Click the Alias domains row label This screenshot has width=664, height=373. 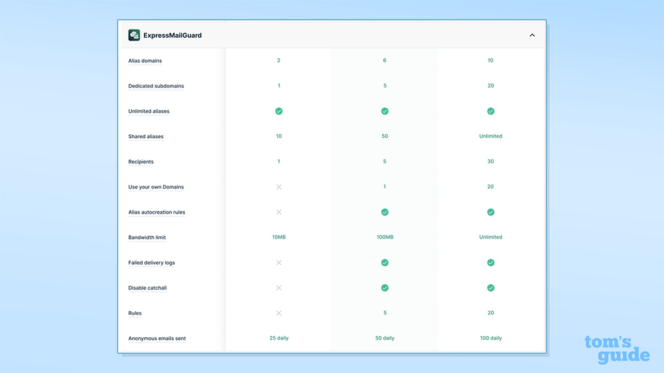[145, 61]
